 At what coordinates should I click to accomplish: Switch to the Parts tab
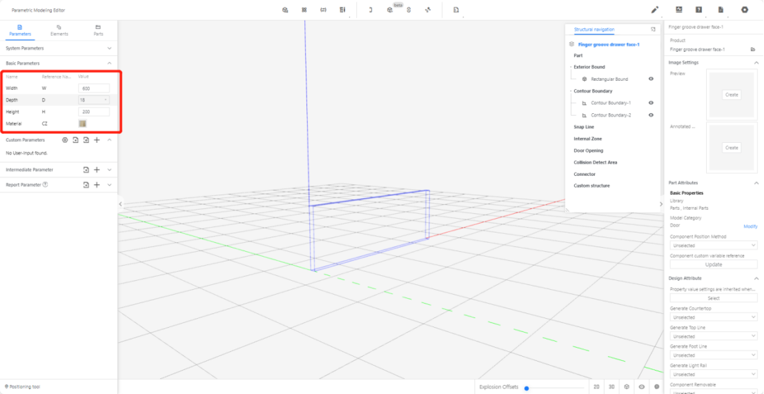click(98, 30)
